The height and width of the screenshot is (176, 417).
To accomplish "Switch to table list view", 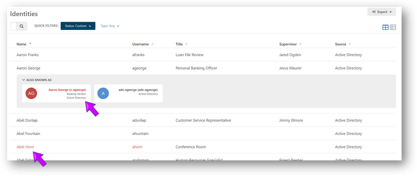I will (393, 27).
